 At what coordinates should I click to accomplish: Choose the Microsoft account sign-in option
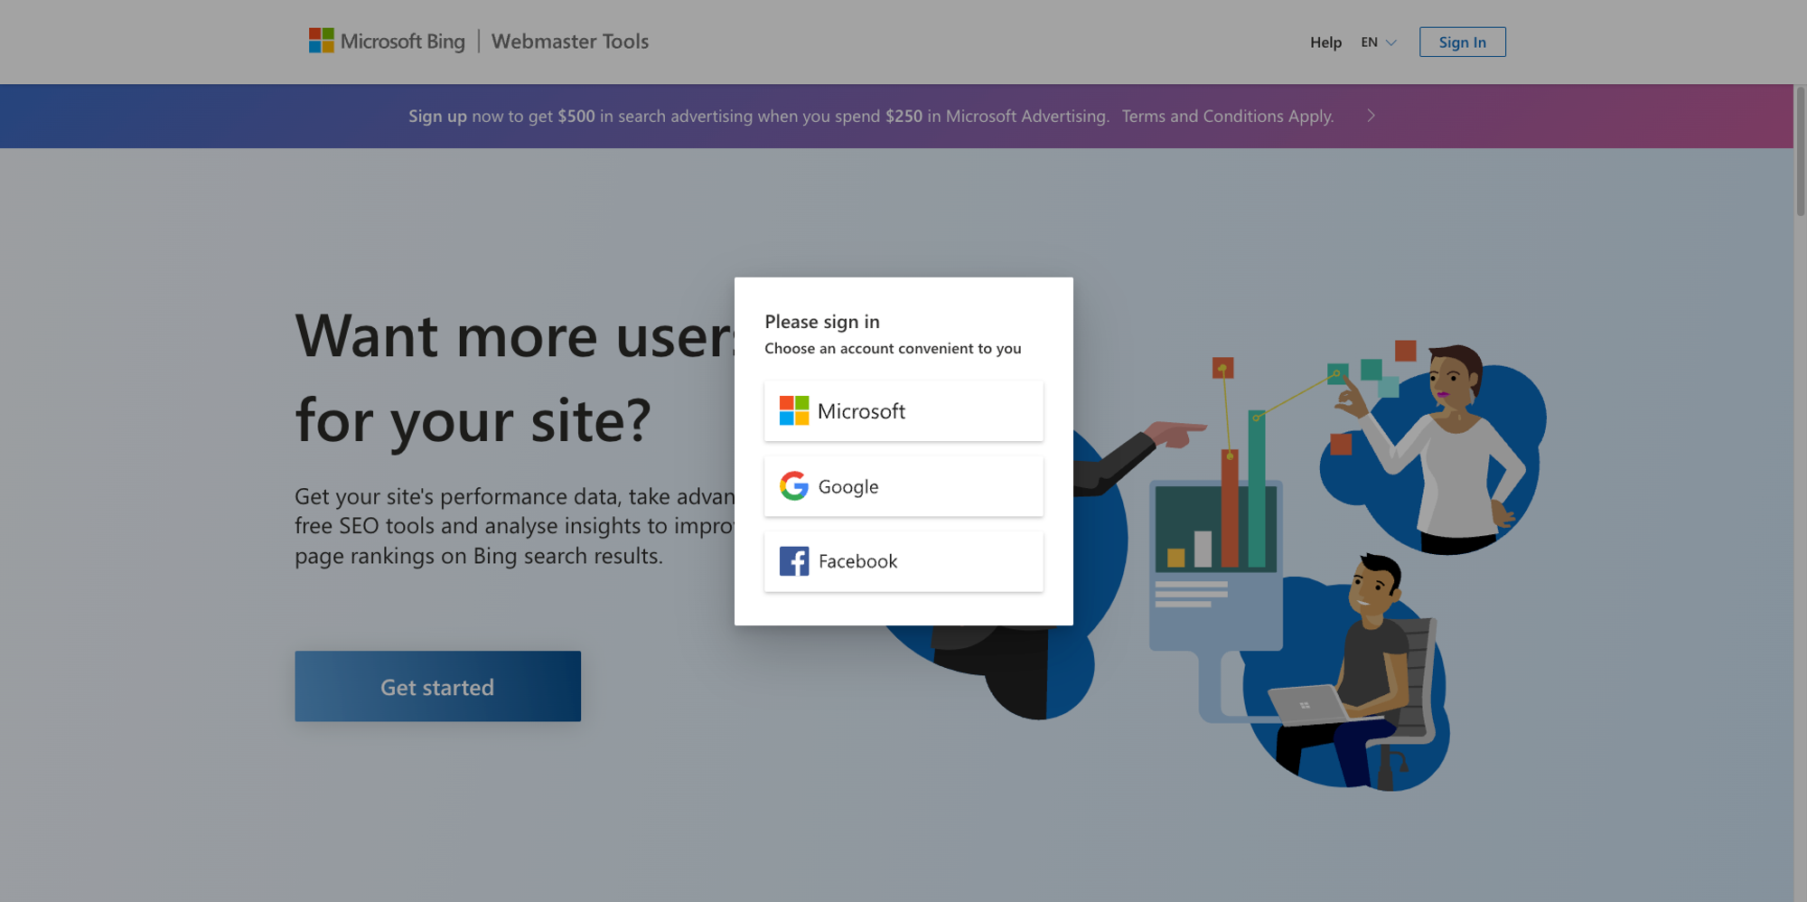pos(903,411)
